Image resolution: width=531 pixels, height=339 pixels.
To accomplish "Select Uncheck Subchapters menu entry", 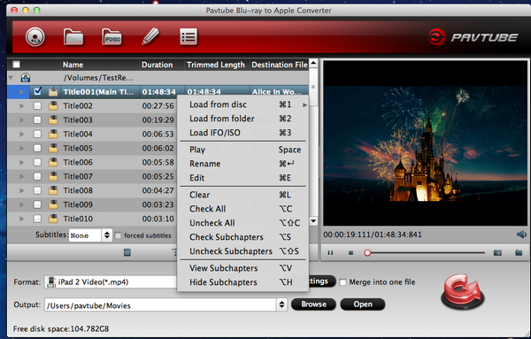I will tap(242, 251).
